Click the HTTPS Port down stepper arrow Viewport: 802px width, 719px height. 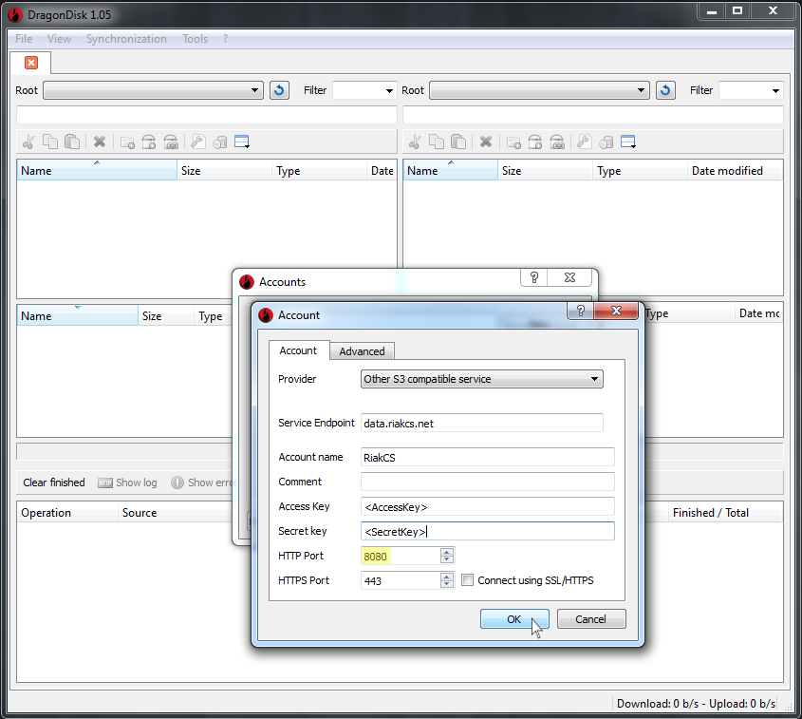446,584
